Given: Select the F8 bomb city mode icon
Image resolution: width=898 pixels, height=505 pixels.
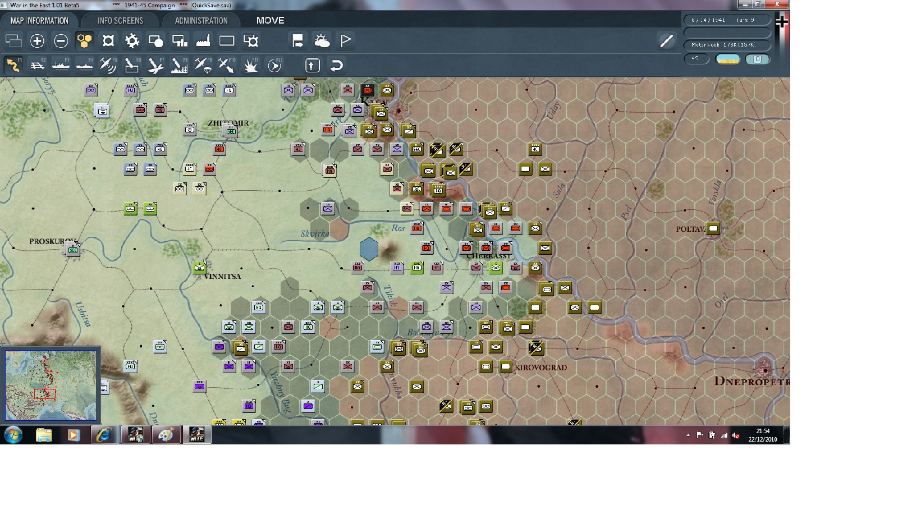Looking at the screenshot, I should pos(179,65).
